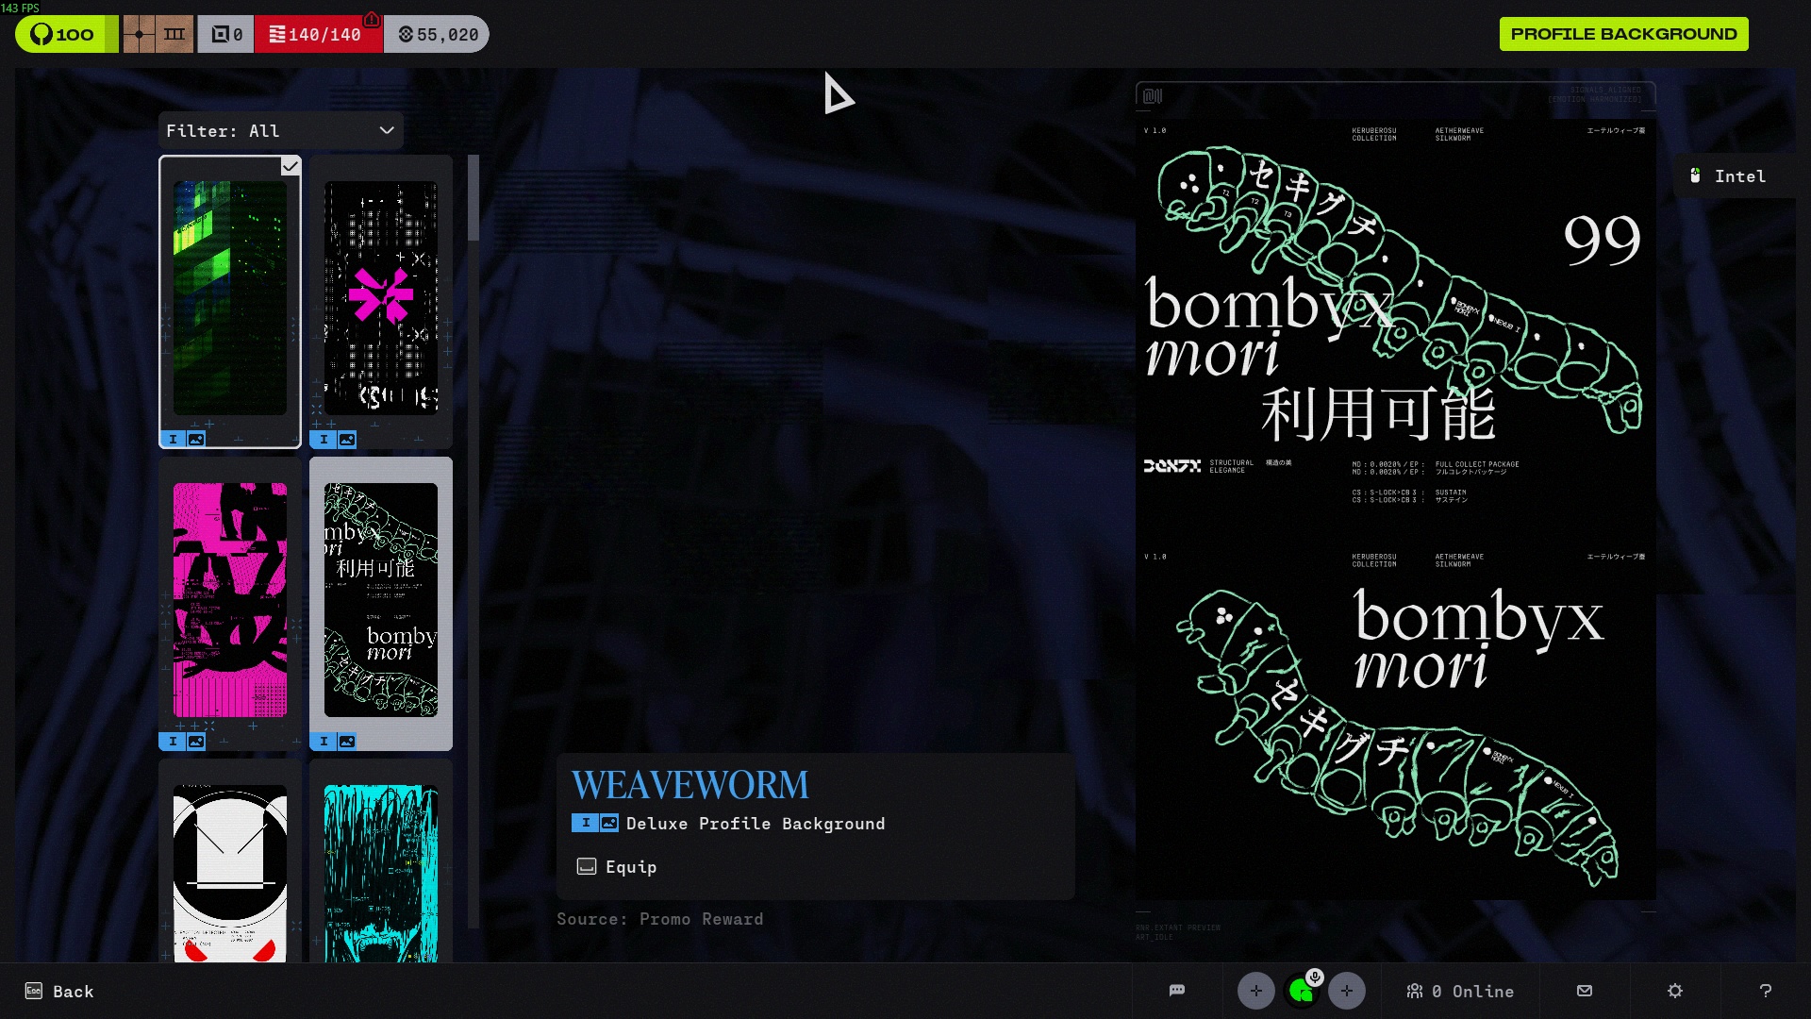Open the help question mark icon
Viewport: 1811px width, 1019px height.
pyautogui.click(x=1765, y=991)
